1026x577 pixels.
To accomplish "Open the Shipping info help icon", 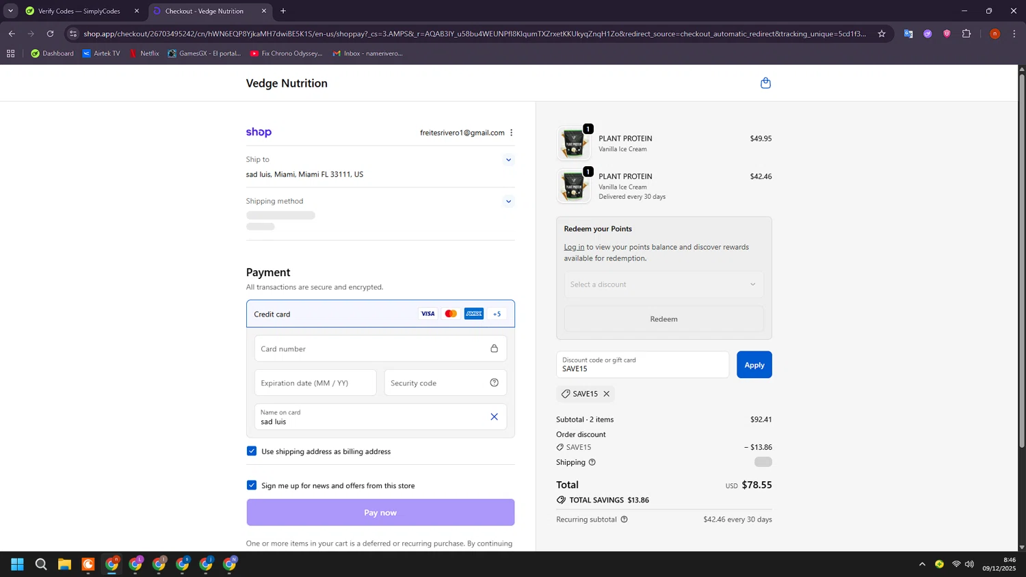I will click(x=592, y=462).
